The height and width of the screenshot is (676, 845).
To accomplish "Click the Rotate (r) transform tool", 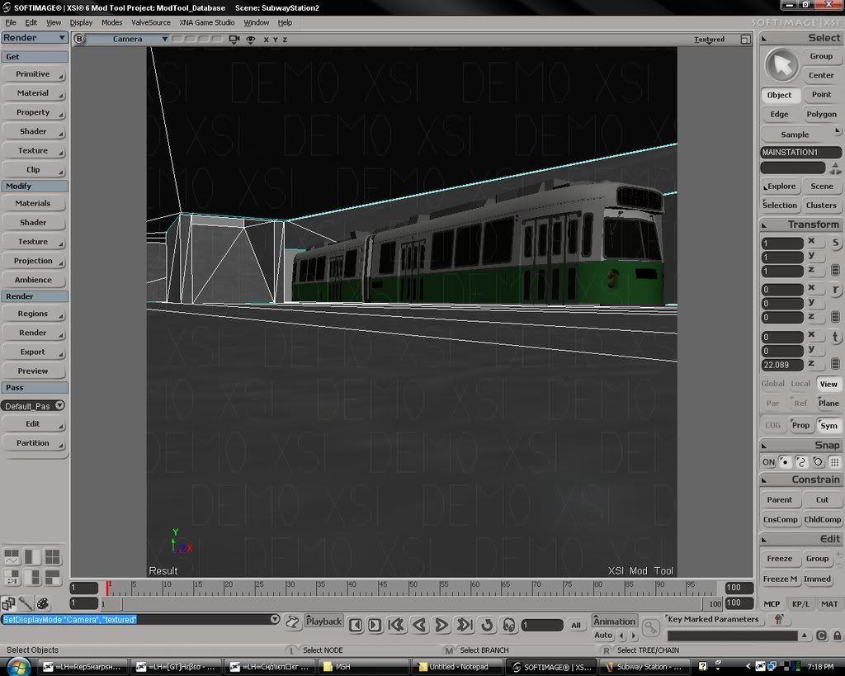I will [x=835, y=290].
